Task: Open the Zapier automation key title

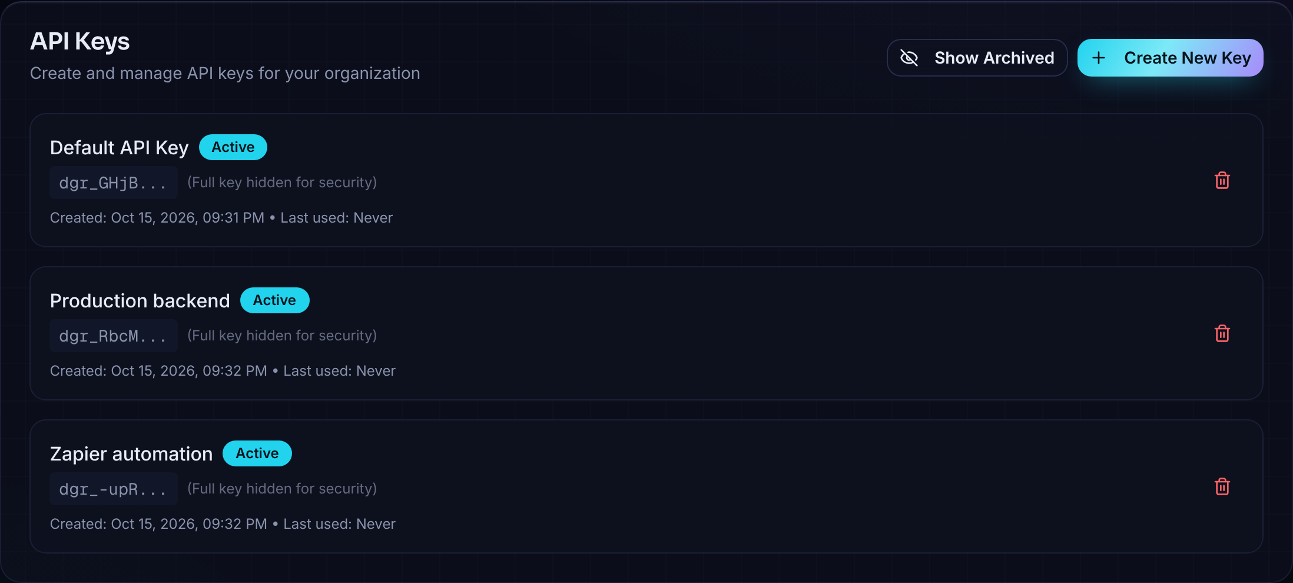Action: pyautogui.click(x=131, y=453)
